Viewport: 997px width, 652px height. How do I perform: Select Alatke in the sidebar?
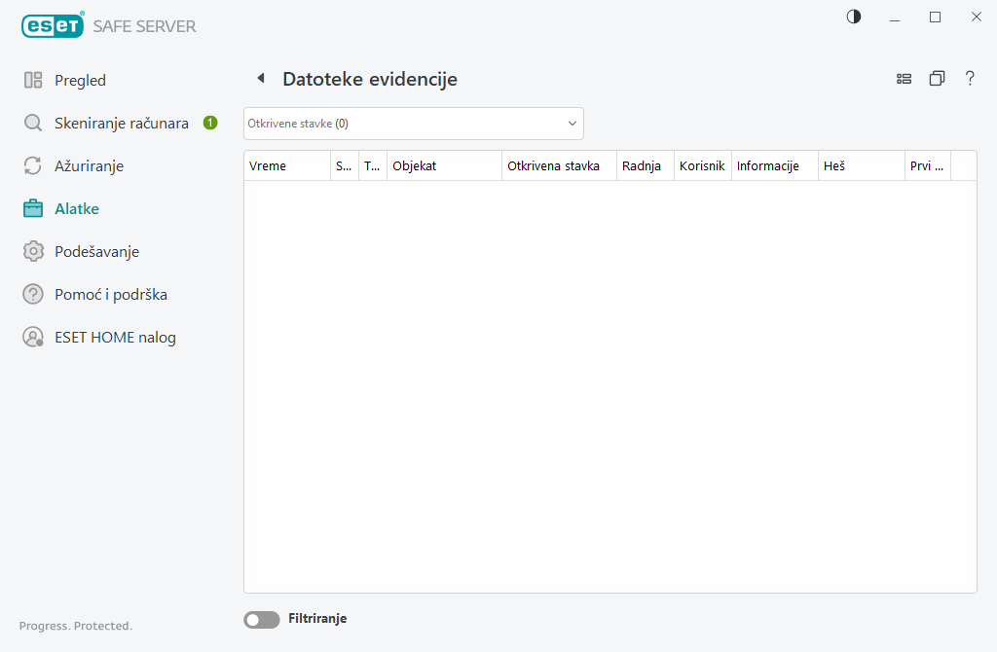click(77, 209)
